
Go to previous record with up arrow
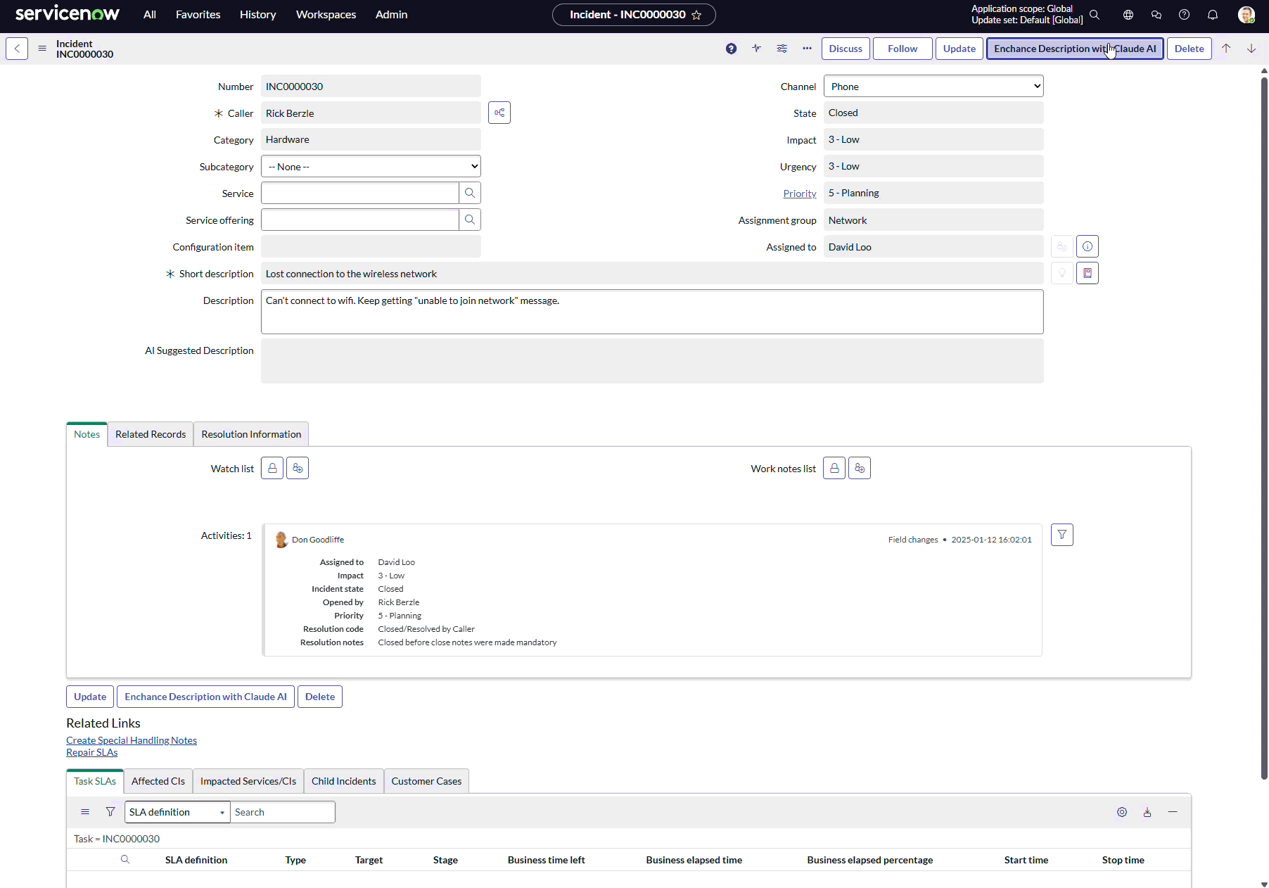[x=1226, y=49]
